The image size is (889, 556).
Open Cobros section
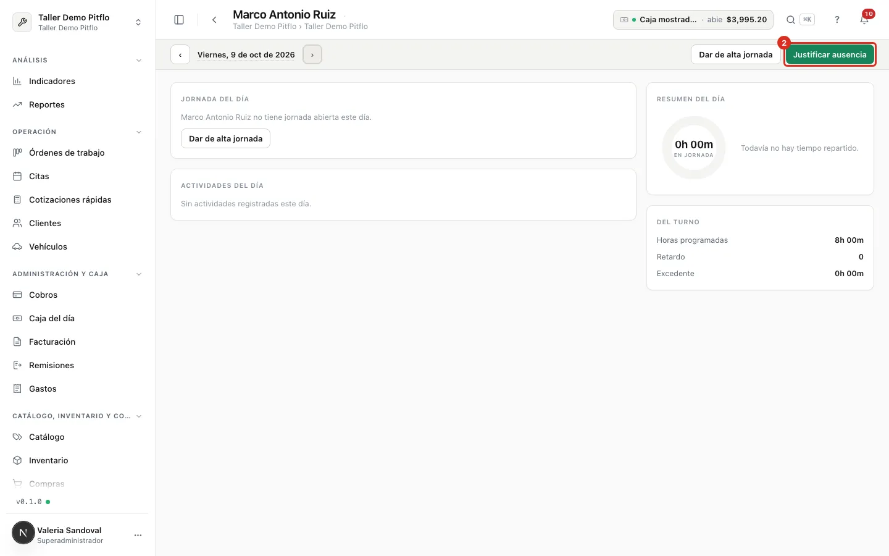coord(77,295)
